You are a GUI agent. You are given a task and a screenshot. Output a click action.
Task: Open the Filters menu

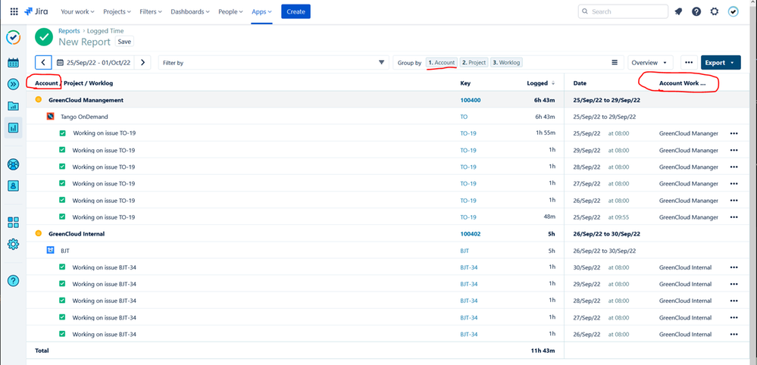[151, 11]
